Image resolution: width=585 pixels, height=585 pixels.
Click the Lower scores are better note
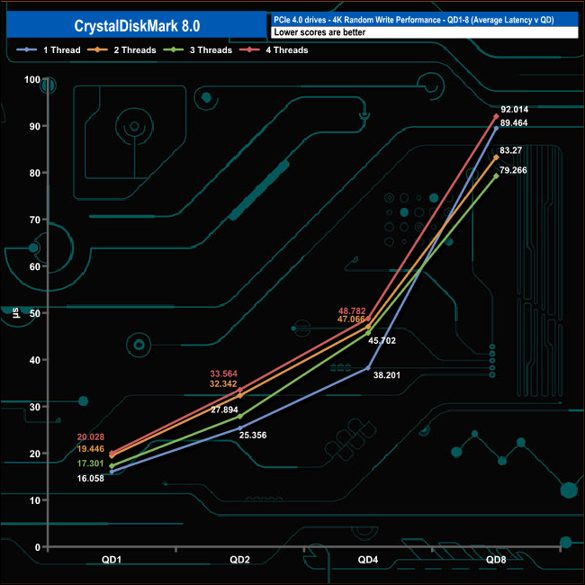tap(319, 32)
